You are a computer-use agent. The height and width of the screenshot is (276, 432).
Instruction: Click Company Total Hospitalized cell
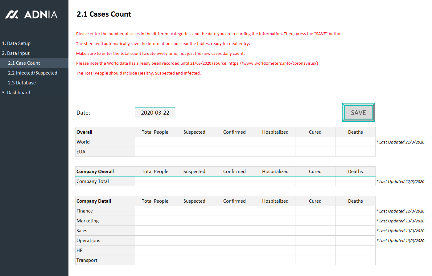pyautogui.click(x=275, y=181)
